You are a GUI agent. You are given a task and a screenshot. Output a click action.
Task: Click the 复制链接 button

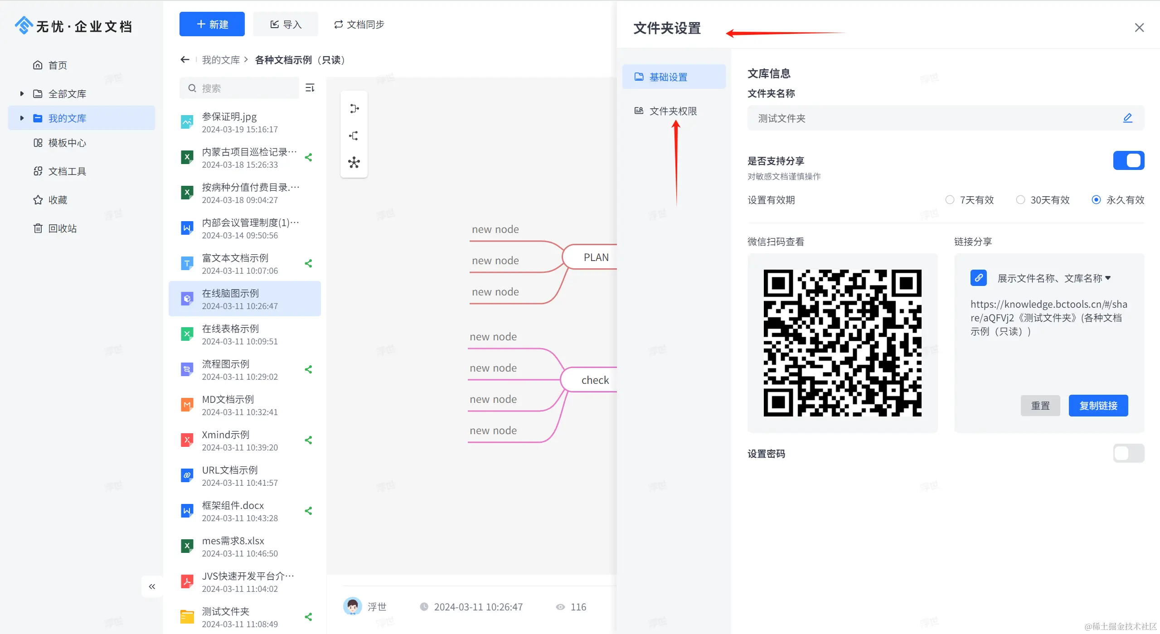coord(1098,406)
